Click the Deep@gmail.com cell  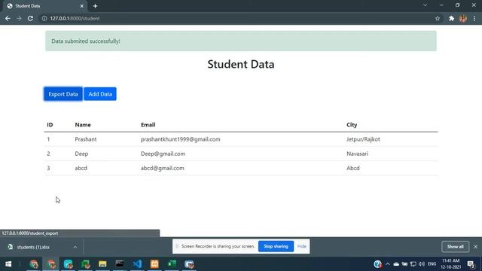click(x=163, y=154)
